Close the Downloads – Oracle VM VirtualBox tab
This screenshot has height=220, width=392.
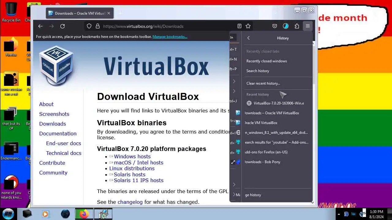click(x=109, y=13)
